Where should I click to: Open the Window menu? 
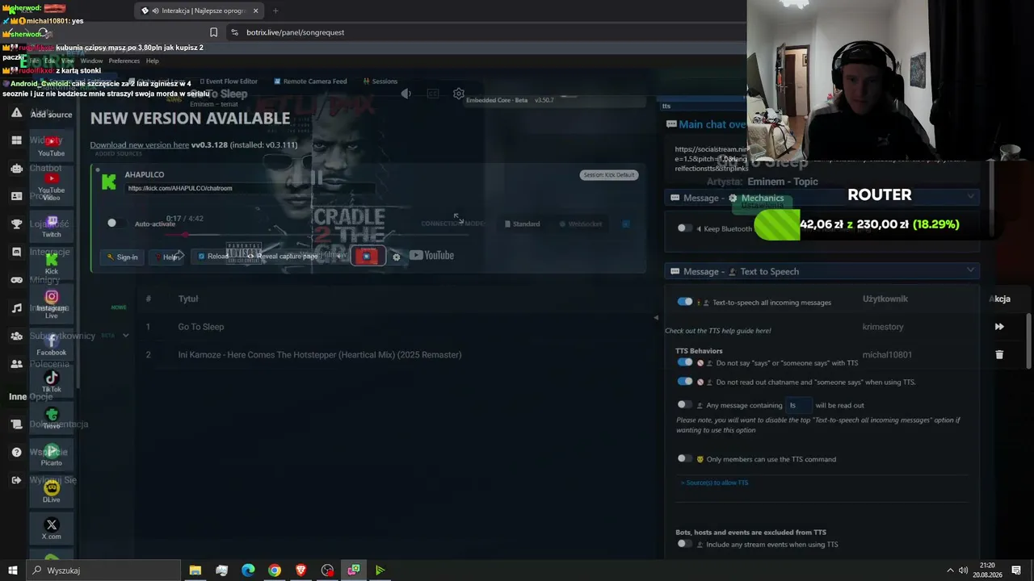point(91,61)
